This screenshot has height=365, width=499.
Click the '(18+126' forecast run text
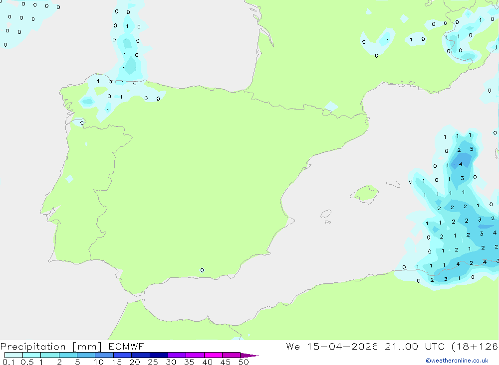click(475, 346)
